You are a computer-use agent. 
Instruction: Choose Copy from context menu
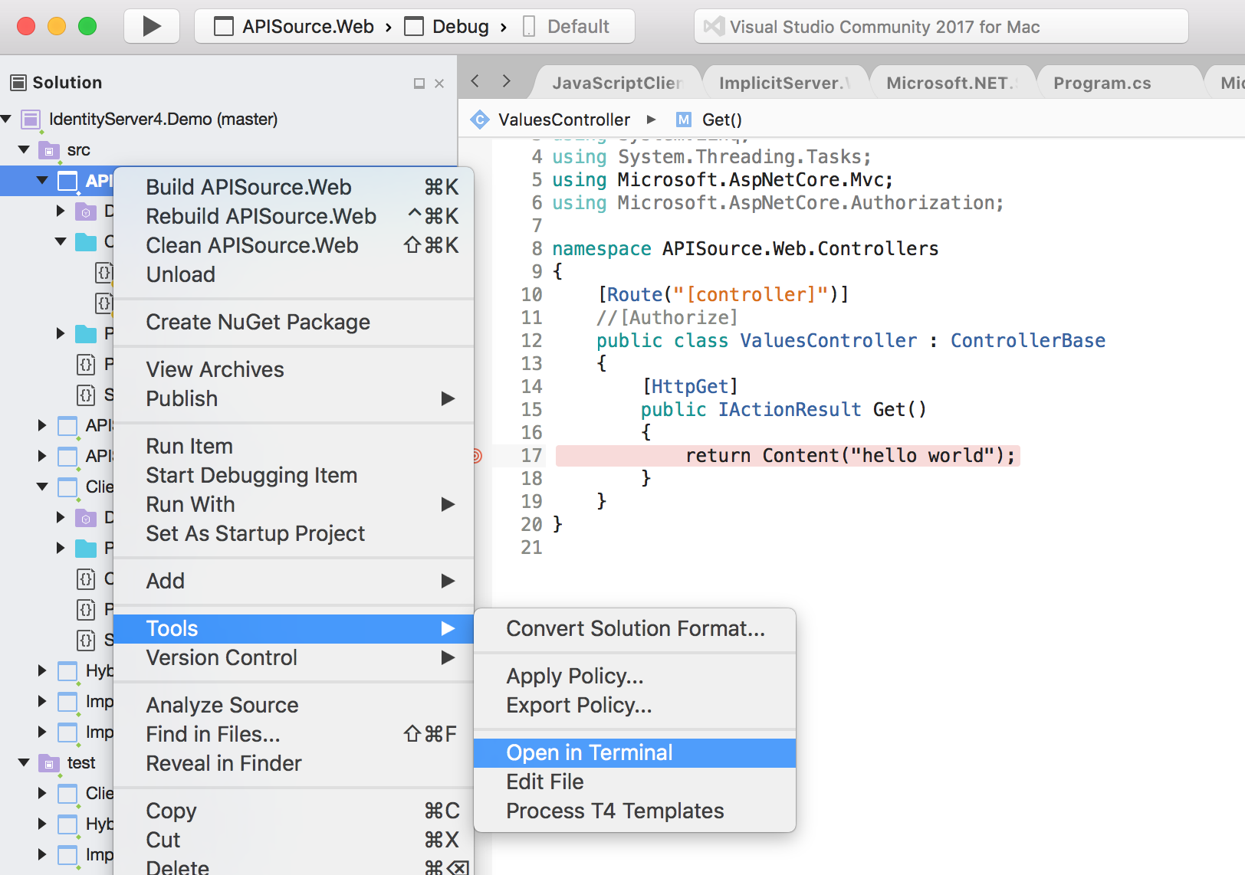(x=294, y=811)
